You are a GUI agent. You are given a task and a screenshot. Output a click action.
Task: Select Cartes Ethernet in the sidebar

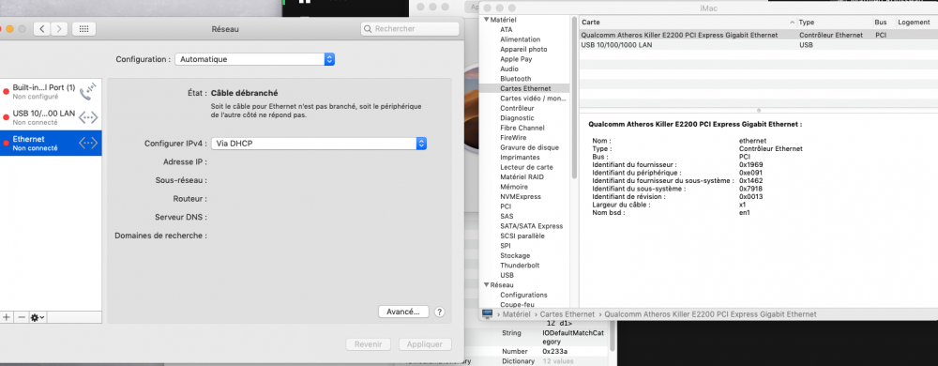(x=525, y=88)
